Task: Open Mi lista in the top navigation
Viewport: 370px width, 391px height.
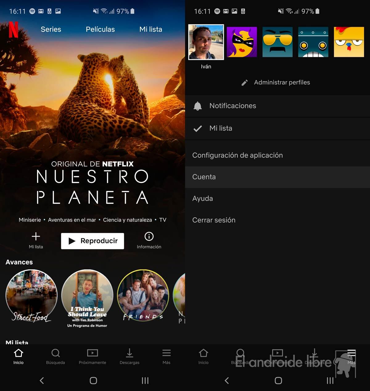Action: pos(151,29)
